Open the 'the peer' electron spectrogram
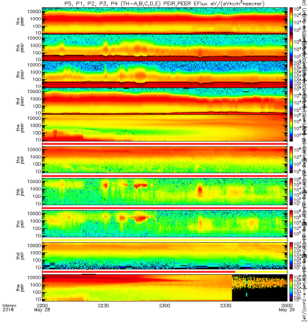Screen dimensions: 308x329 [165, 127]
